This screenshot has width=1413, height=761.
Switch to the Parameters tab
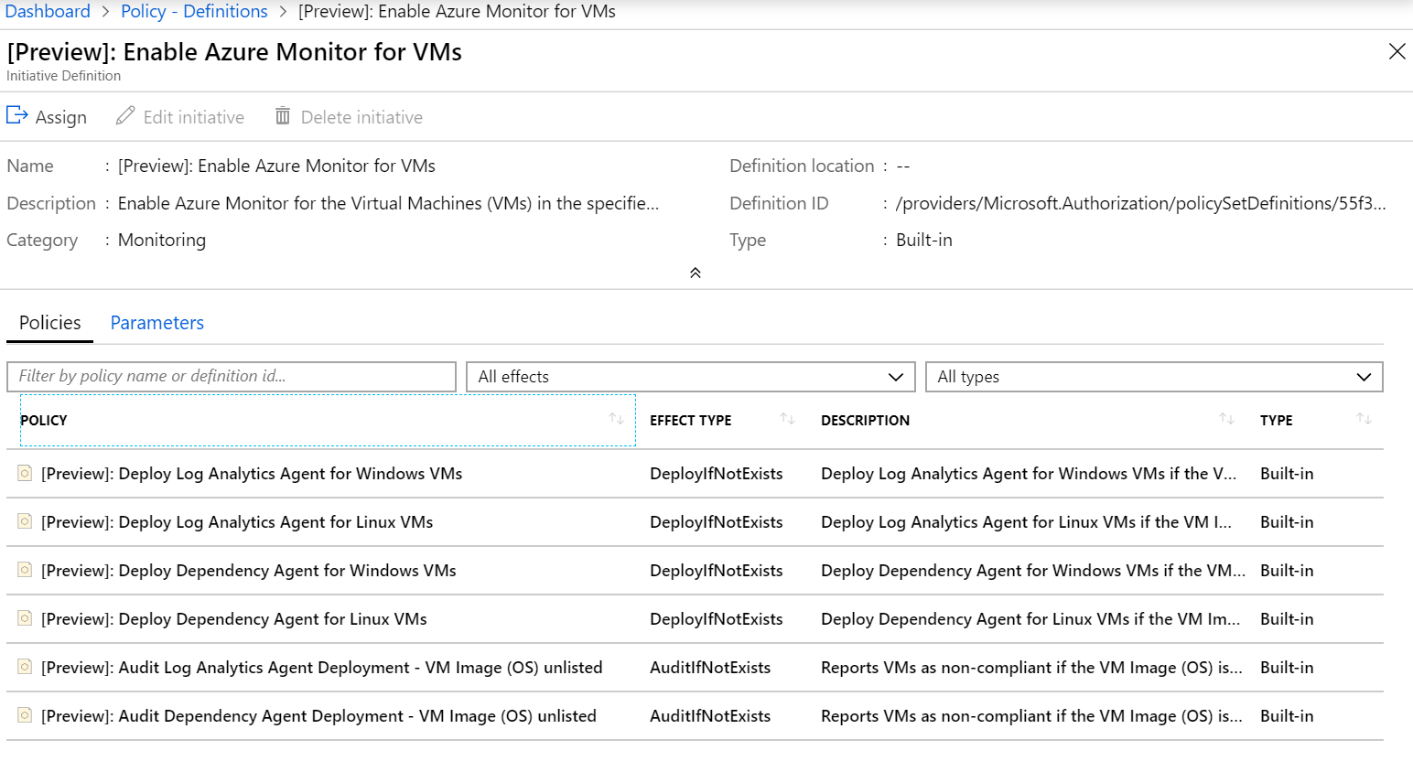156,323
